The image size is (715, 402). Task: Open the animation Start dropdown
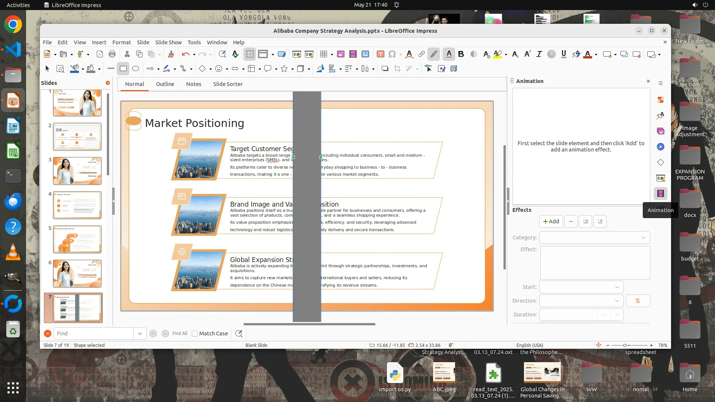[x=581, y=287]
